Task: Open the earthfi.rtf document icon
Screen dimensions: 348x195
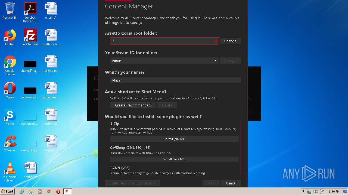Action: (30, 170)
